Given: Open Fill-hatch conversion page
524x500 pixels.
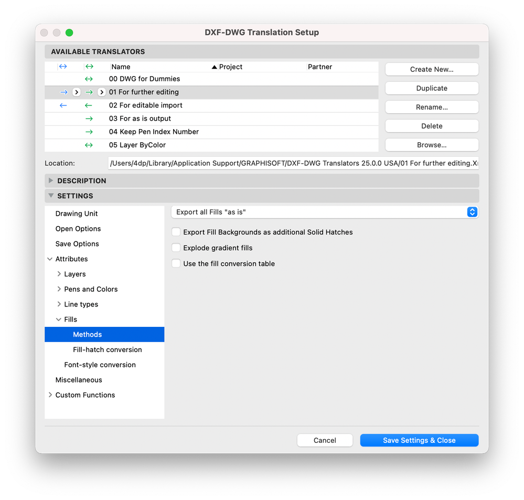Looking at the screenshot, I should click(x=108, y=349).
